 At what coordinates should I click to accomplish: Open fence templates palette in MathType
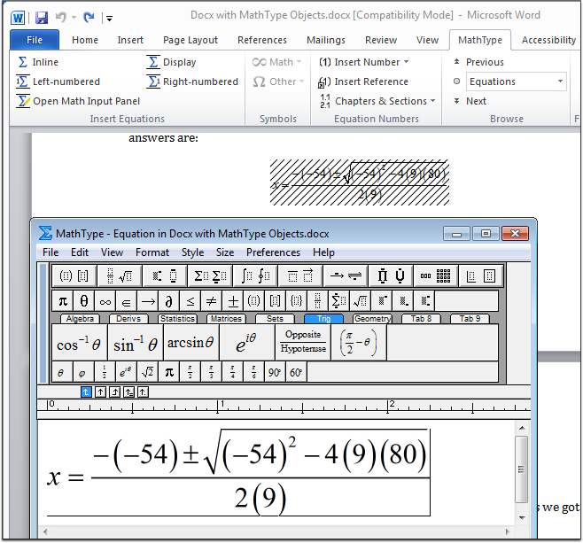click(74, 275)
